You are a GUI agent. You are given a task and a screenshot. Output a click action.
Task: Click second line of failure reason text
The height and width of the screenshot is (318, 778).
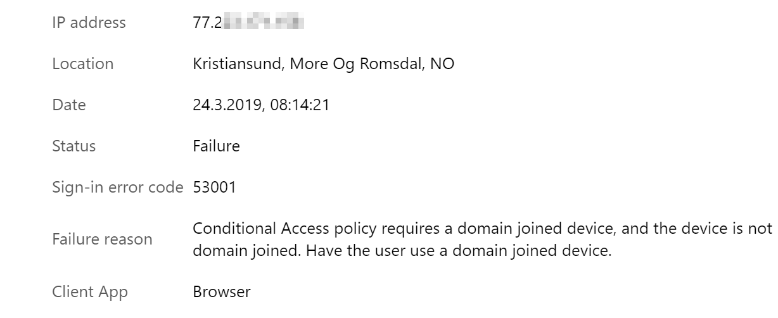tap(402, 250)
